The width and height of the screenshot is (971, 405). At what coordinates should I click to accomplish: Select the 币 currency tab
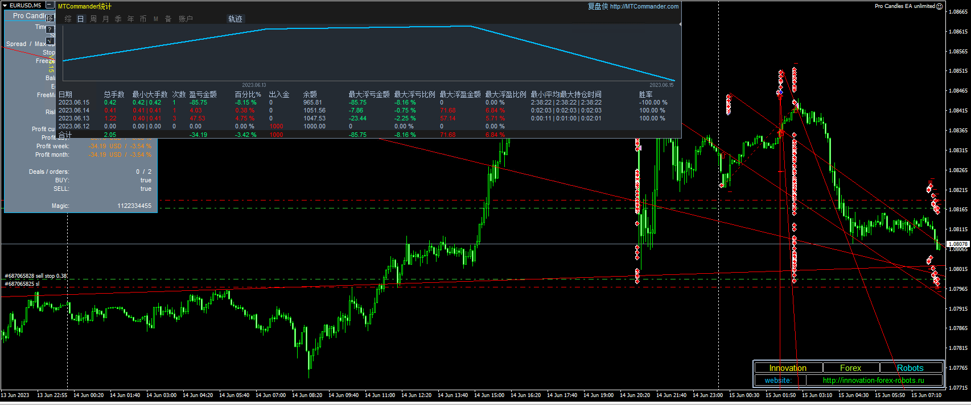pyautogui.click(x=143, y=19)
